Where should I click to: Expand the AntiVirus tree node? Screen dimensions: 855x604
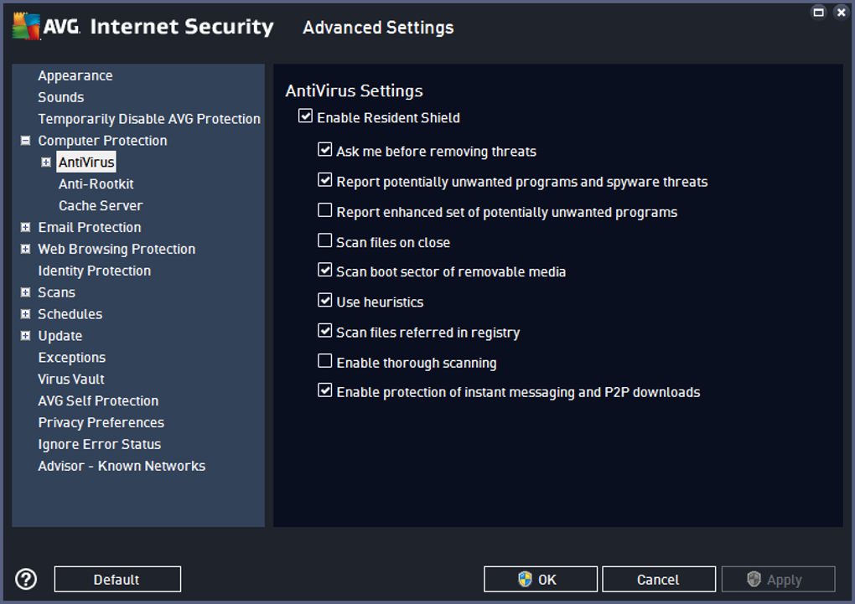click(46, 163)
